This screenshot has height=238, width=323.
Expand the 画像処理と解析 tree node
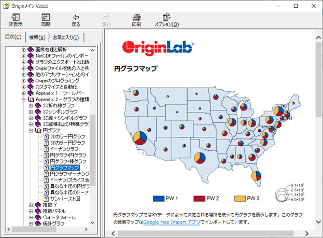pyautogui.click(x=23, y=50)
